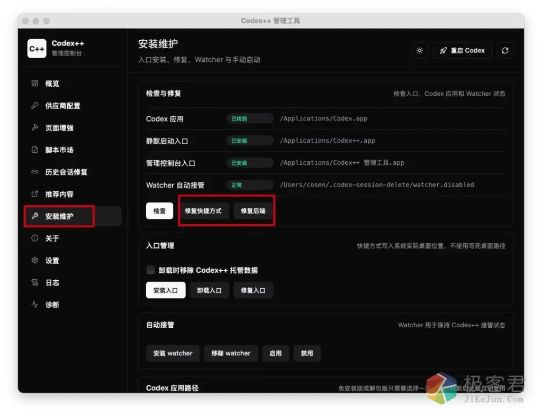Click the 移除 watcher button
The height and width of the screenshot is (415, 542).
(x=231, y=353)
